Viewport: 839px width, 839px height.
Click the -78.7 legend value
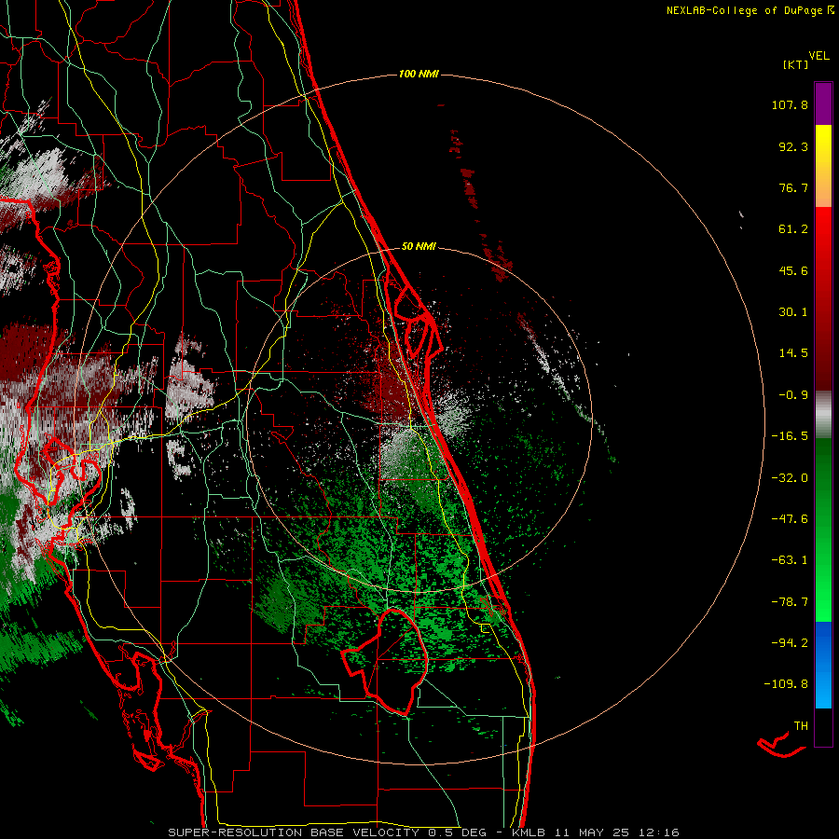(x=790, y=602)
